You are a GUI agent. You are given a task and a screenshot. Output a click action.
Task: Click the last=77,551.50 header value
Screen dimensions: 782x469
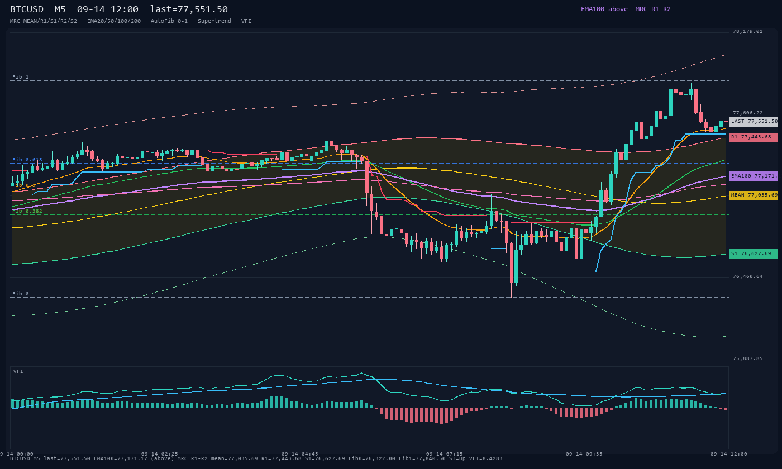pyautogui.click(x=189, y=9)
